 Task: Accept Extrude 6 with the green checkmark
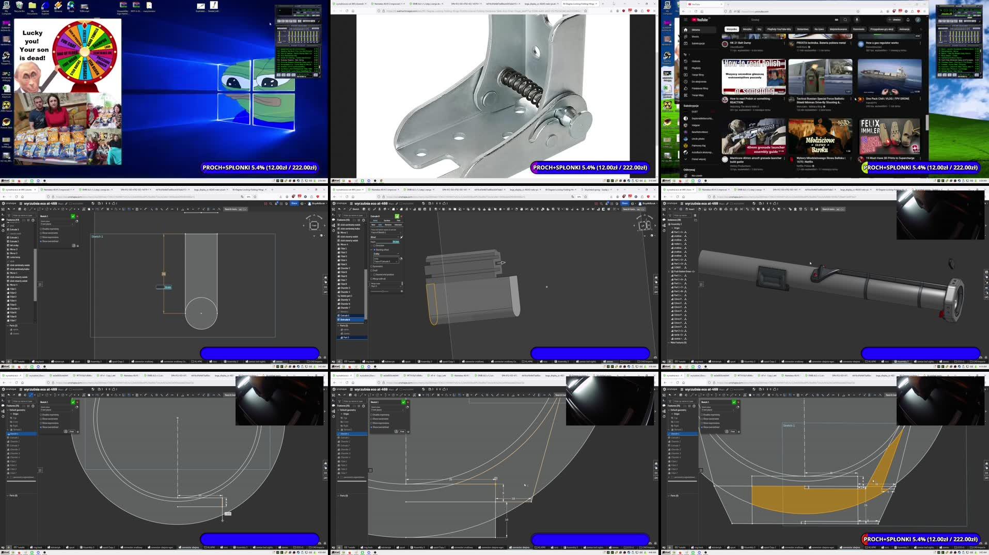[x=397, y=216]
